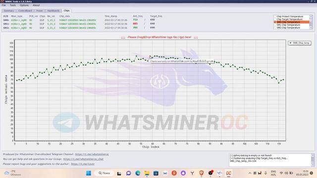Click SM1 average frequency value 685

click(x=135, y=24)
